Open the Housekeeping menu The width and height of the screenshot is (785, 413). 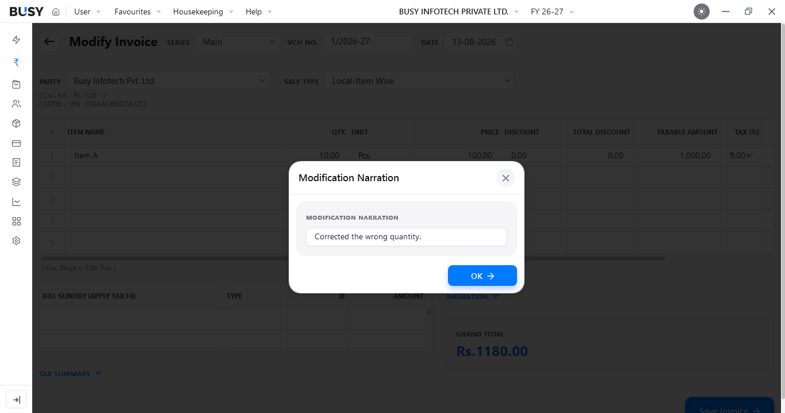coord(203,12)
